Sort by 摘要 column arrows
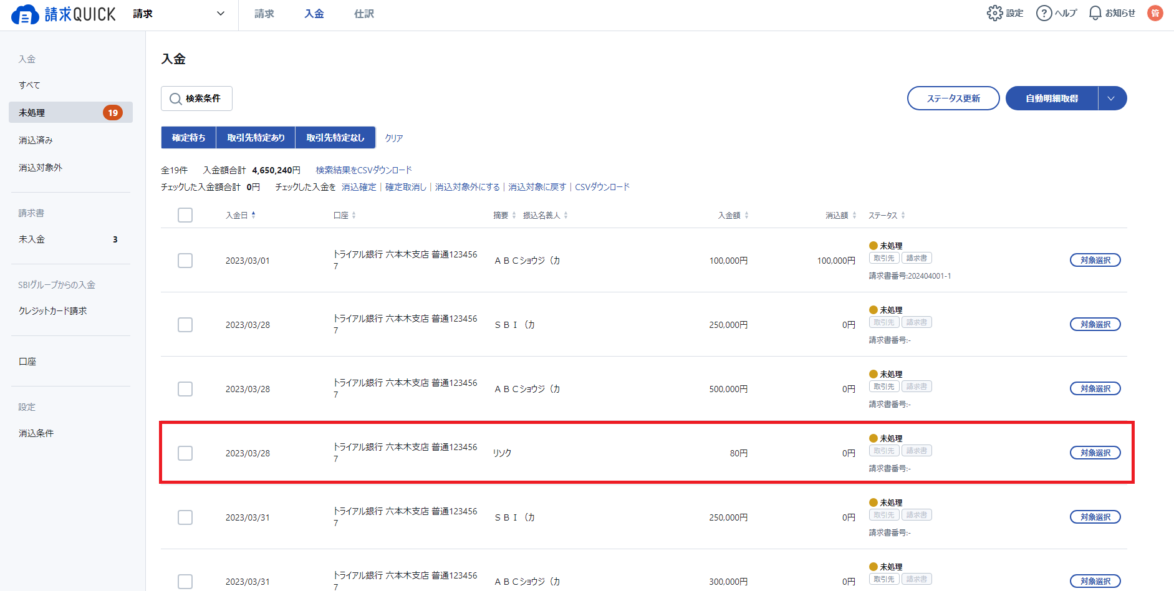 click(514, 215)
